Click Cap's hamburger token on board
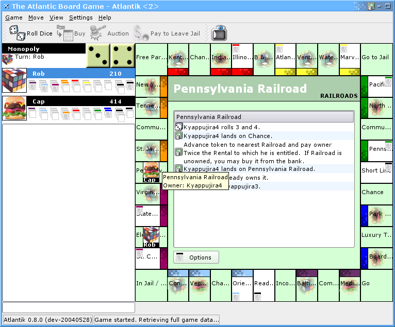Image resolution: width=395 pixels, height=327 pixels. click(151, 173)
